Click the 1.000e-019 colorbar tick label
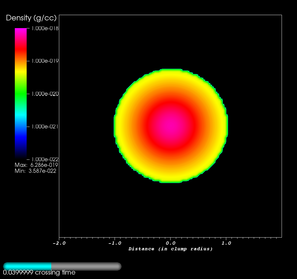This screenshot has height=279, width=297. point(45,61)
